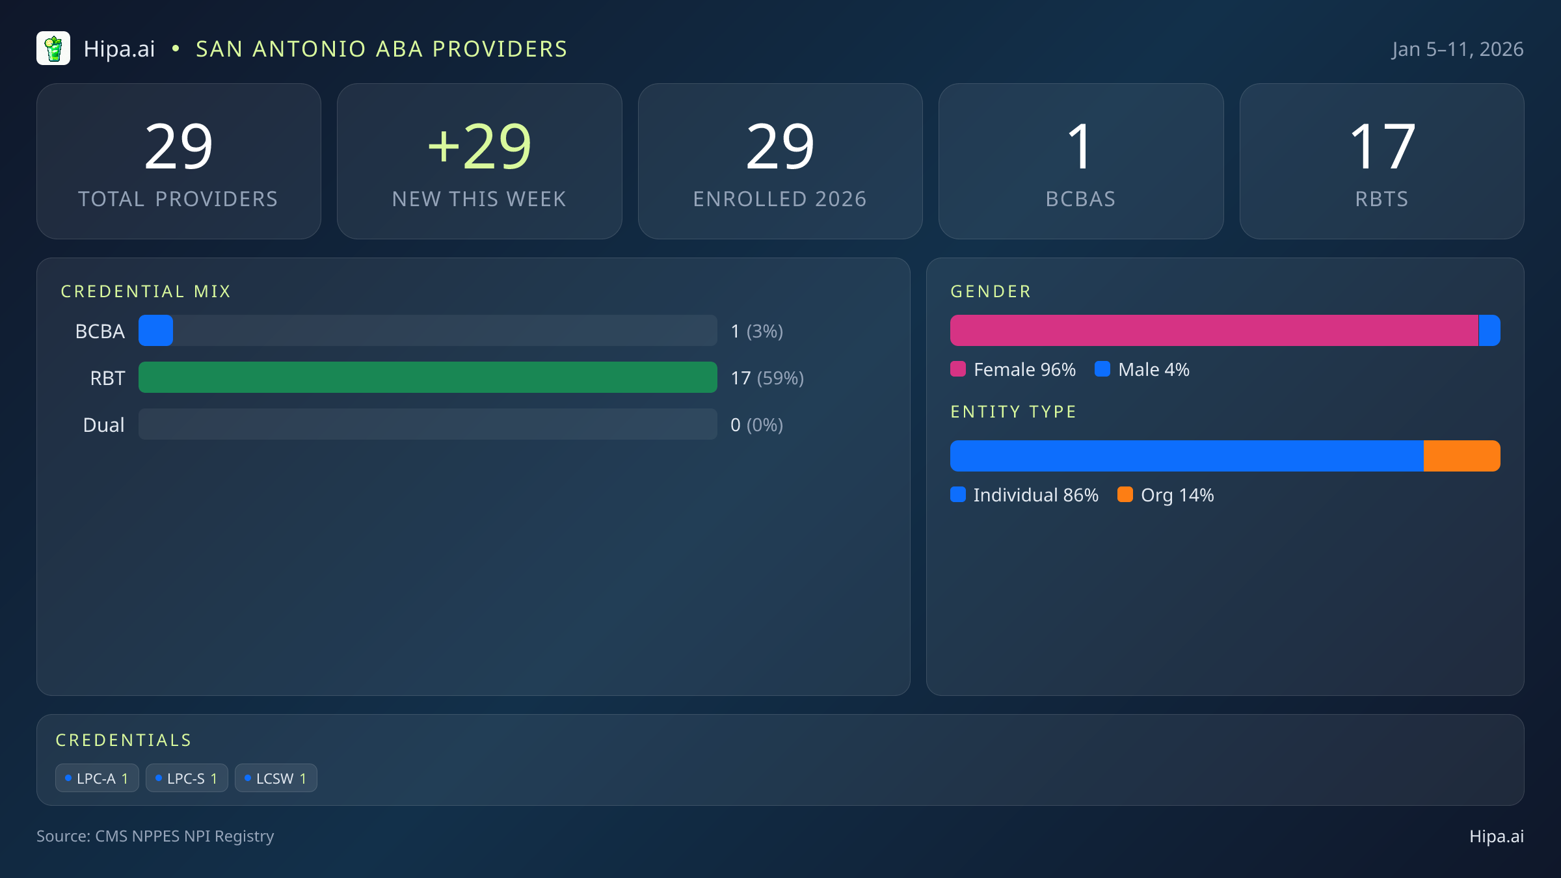The height and width of the screenshot is (878, 1561).
Task: Click the Individual legend marker under Entity Type
Action: point(959,495)
